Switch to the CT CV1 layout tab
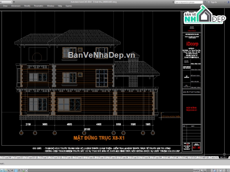The height and width of the screenshot is (172, 230). point(194,157)
